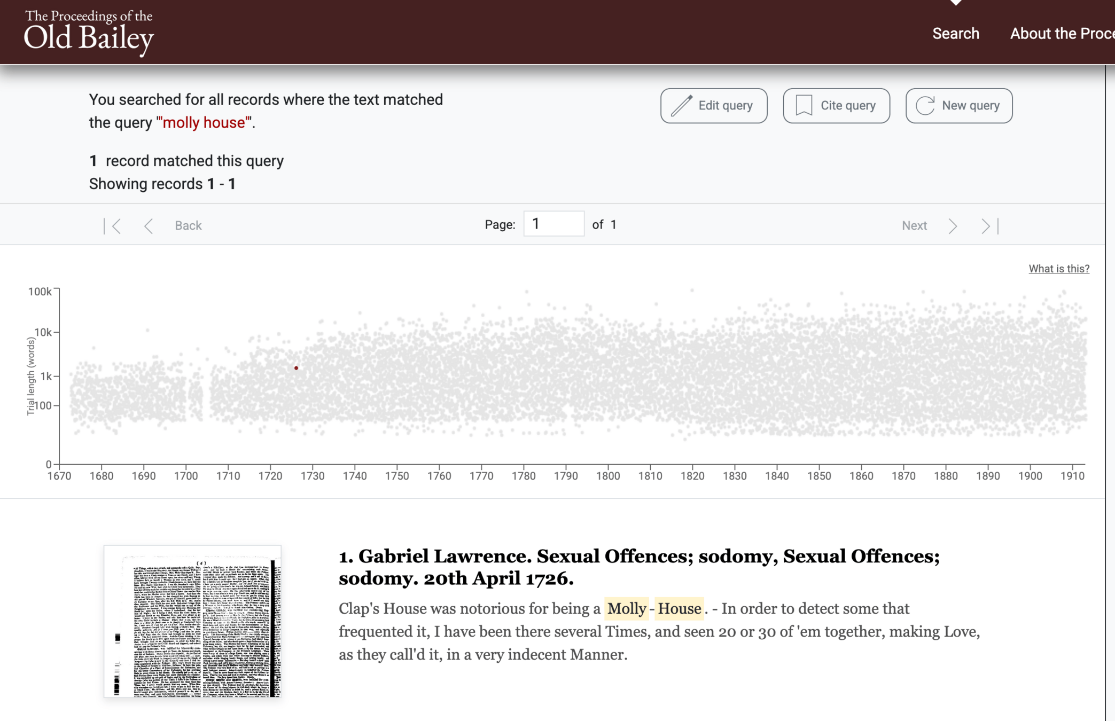
Task: Click the pencil icon in Edit query
Action: (682, 106)
